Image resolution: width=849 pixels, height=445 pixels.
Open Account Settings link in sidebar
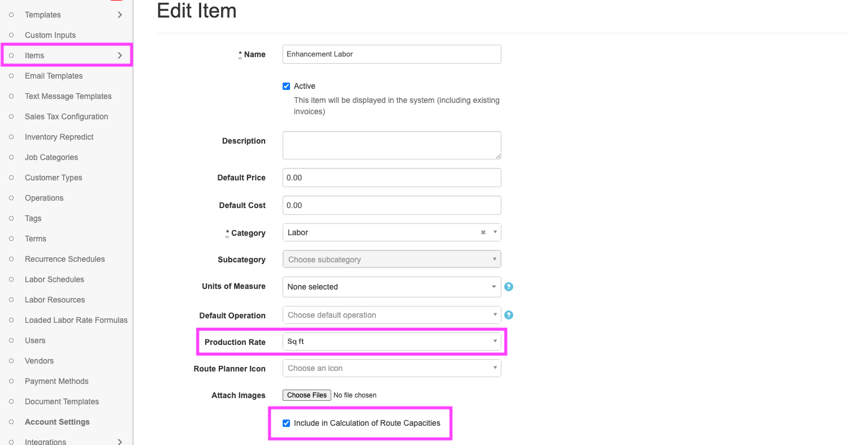tap(57, 422)
